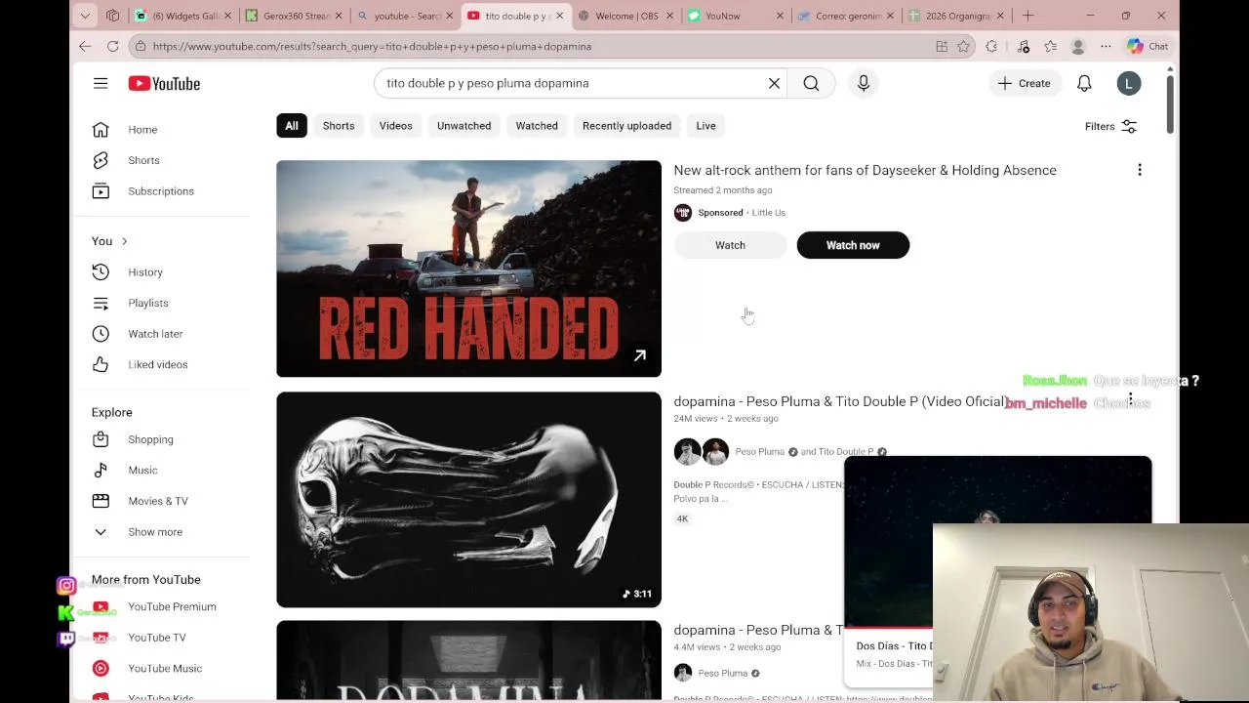The image size is (1249, 703).
Task: Open a new browser tab with plus
Action: tap(1027, 16)
